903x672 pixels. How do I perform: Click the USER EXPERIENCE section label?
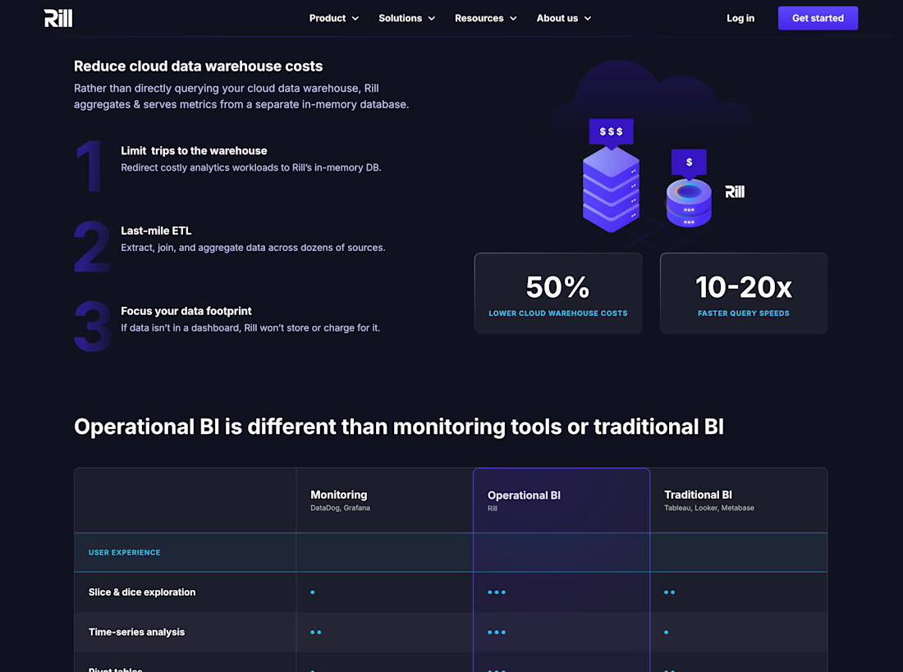[125, 552]
